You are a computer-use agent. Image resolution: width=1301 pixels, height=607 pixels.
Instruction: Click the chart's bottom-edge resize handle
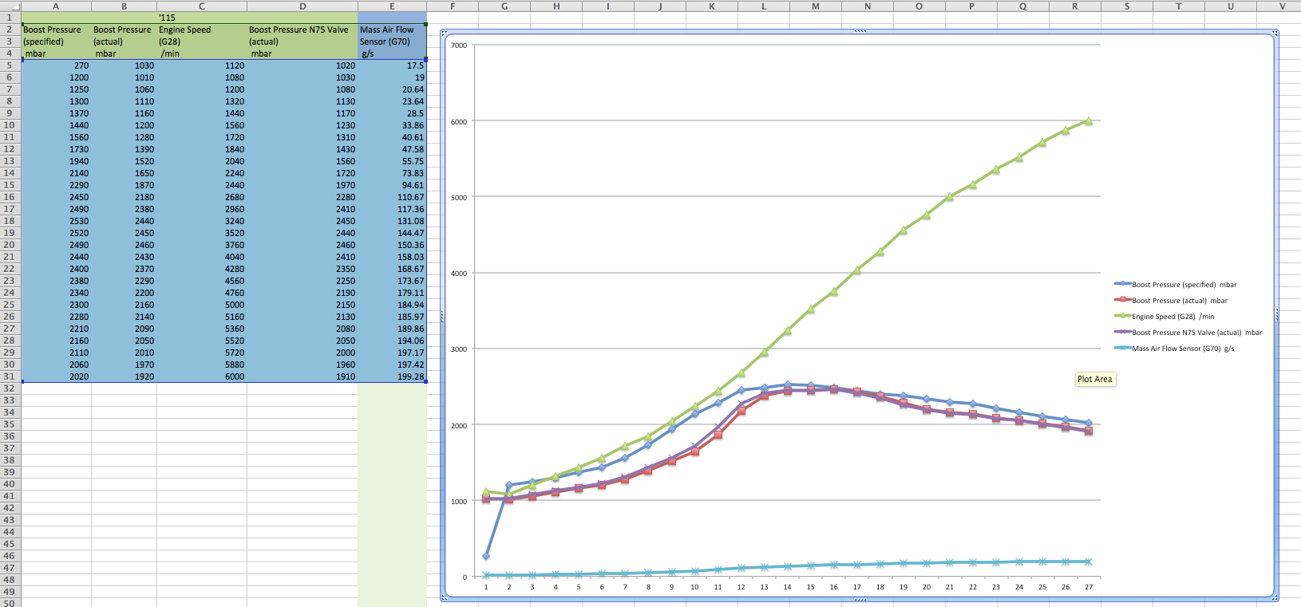tap(860, 599)
